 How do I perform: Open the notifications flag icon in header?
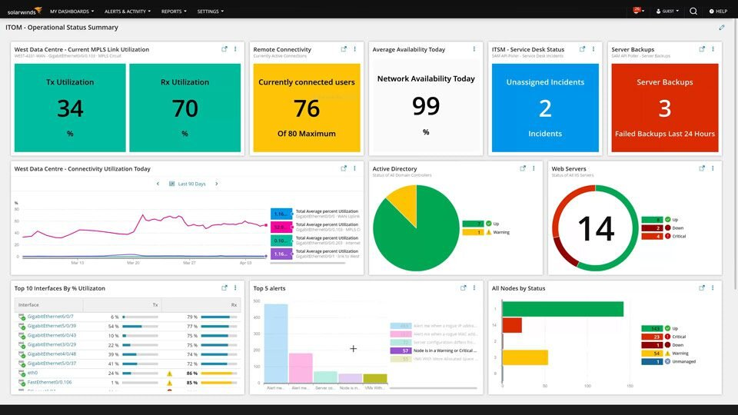(x=637, y=11)
